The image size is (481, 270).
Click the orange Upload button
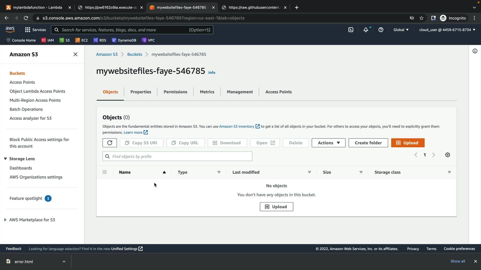[x=408, y=143]
